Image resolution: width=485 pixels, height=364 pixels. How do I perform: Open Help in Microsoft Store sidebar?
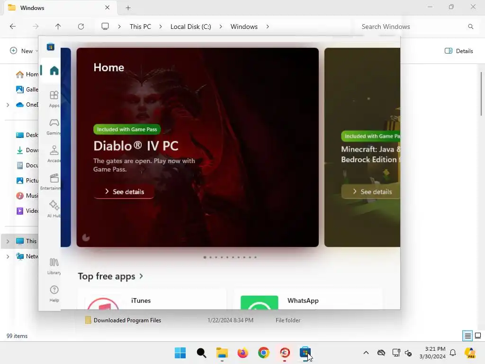coord(54,294)
